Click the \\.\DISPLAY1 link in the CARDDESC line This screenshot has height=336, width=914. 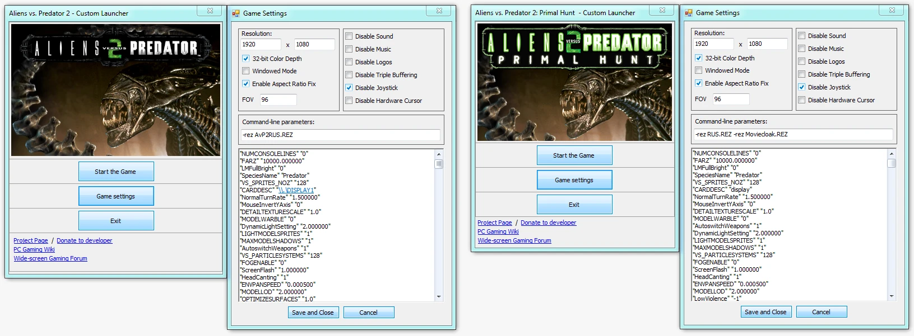point(296,190)
